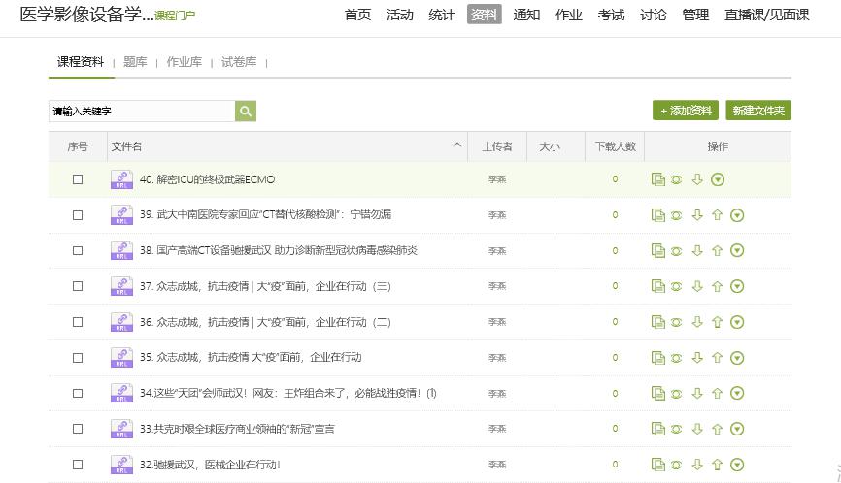The height and width of the screenshot is (483, 841).
Task: Move item 39 down with arrow icon
Action: (696, 215)
